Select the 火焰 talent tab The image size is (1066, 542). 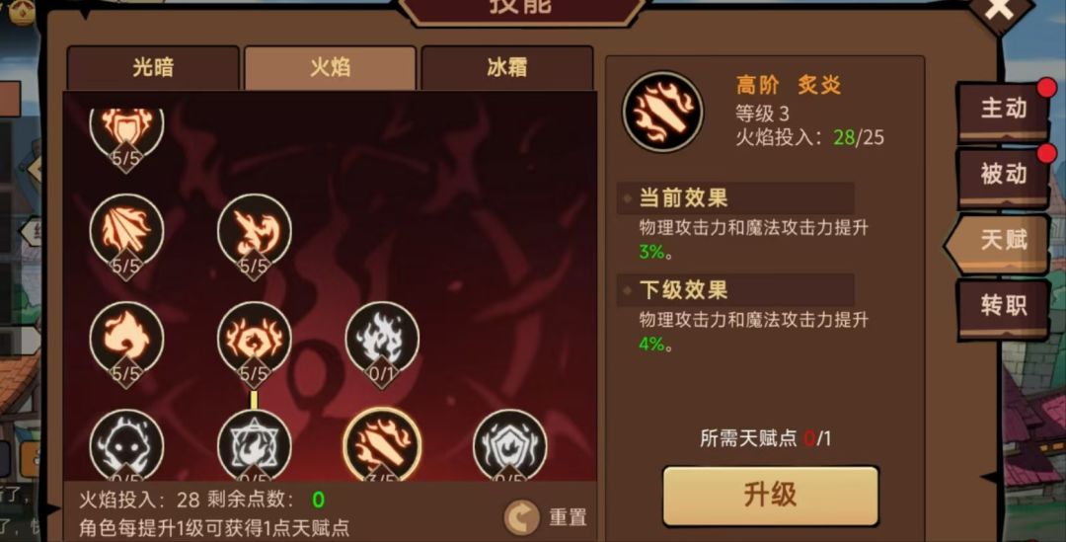point(330,67)
